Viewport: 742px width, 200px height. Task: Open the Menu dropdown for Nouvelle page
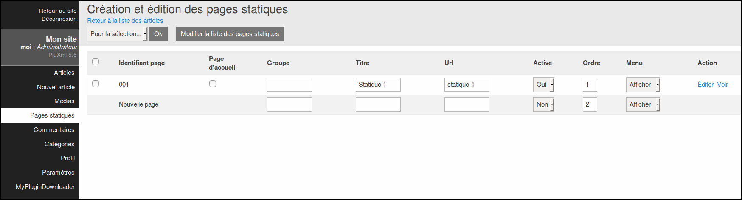pyautogui.click(x=643, y=104)
